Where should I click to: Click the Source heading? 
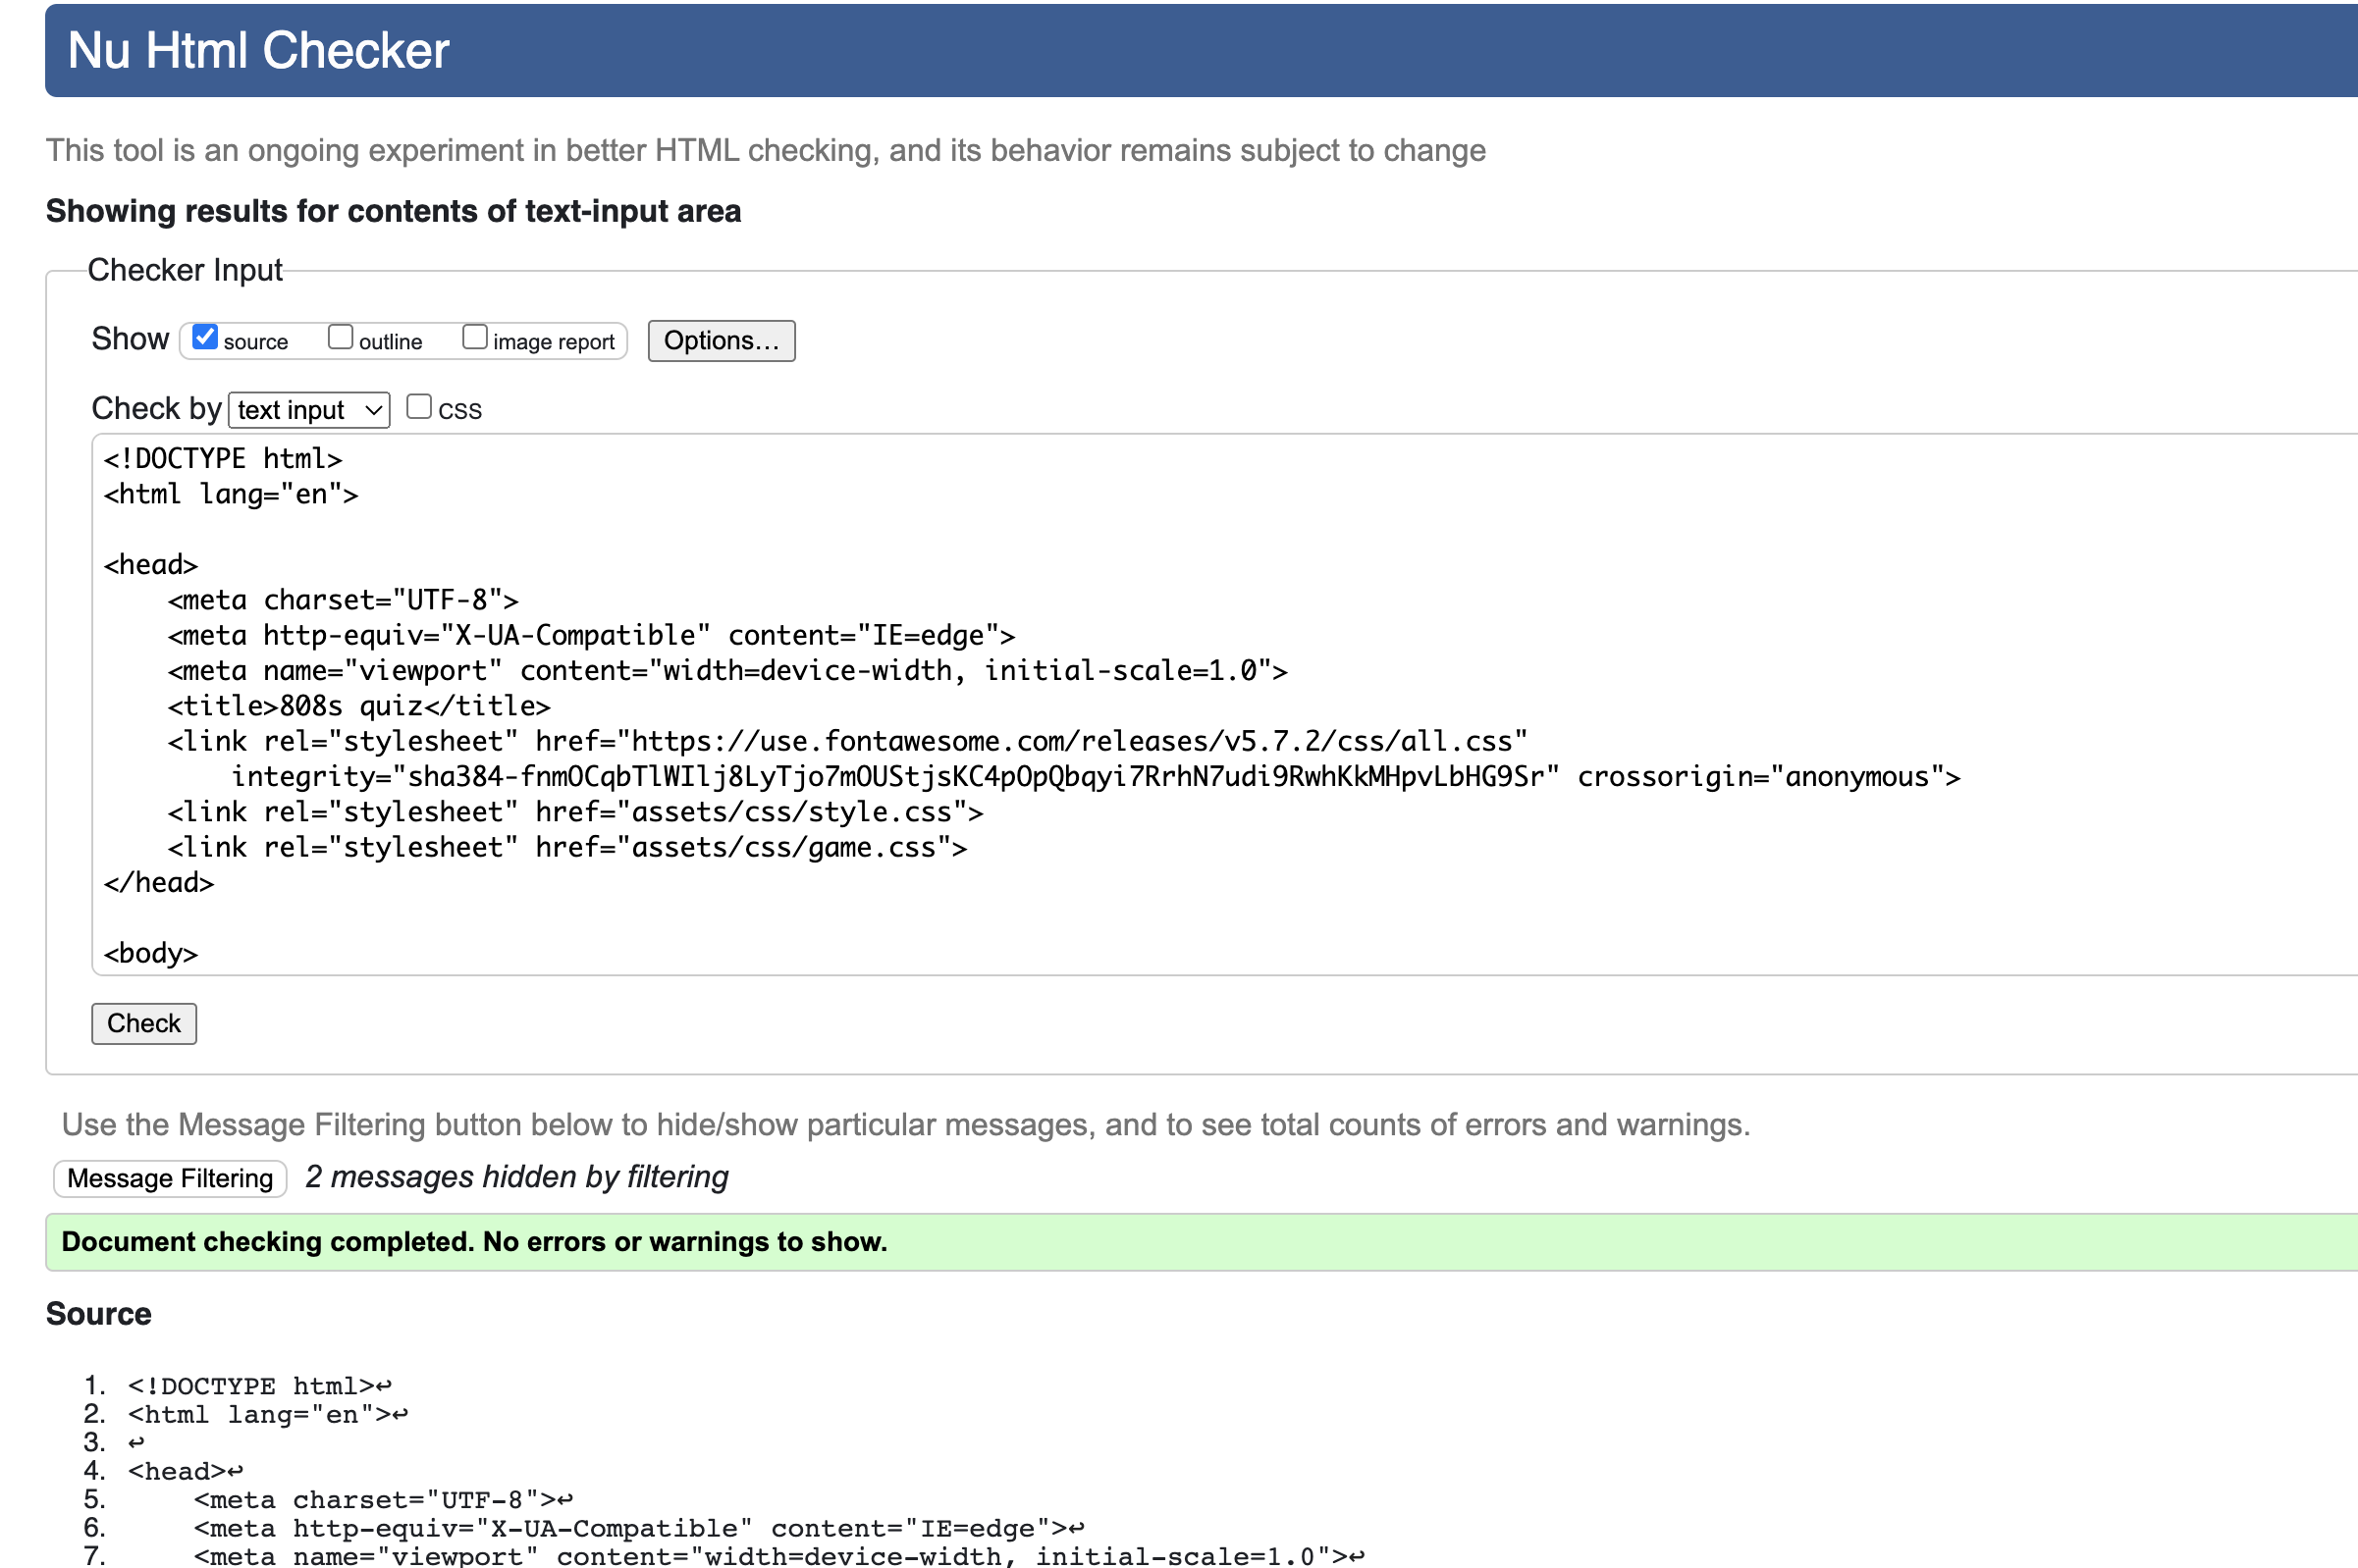[x=99, y=1314]
